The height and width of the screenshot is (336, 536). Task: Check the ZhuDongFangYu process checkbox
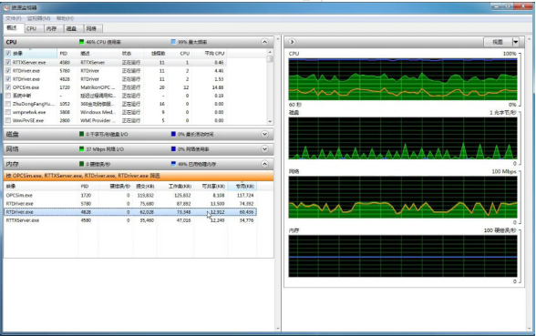click(8, 104)
